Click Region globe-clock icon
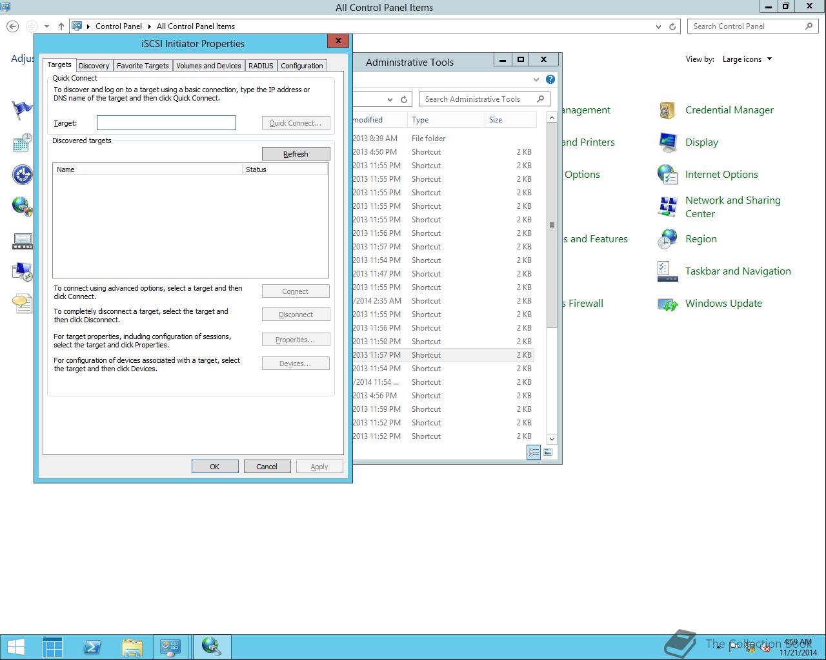826x660 pixels. tap(667, 239)
